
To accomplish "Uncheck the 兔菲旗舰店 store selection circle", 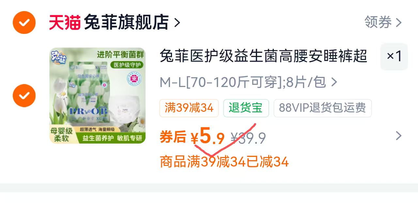I will pos(24,22).
